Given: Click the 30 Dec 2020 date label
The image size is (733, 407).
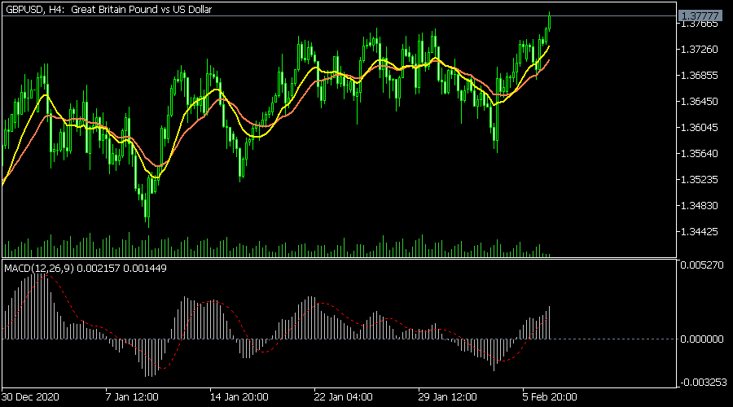Looking at the screenshot, I should click(33, 398).
